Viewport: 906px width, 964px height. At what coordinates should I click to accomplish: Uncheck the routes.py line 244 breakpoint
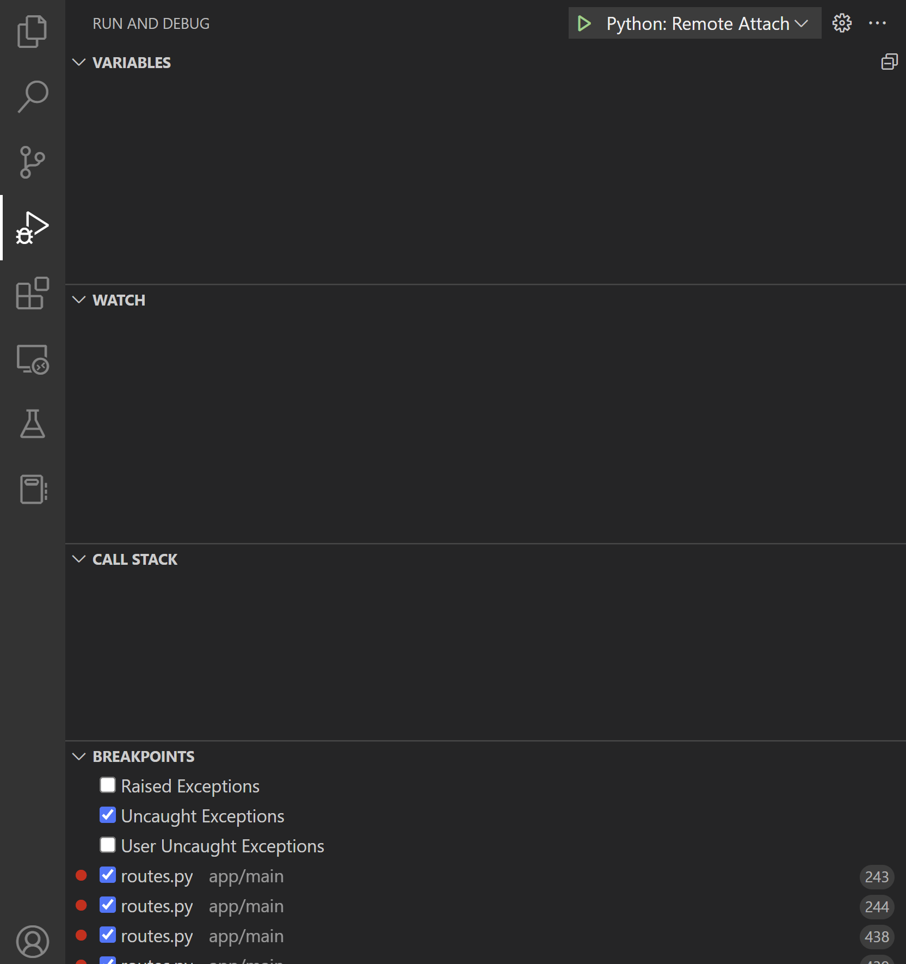tap(108, 905)
